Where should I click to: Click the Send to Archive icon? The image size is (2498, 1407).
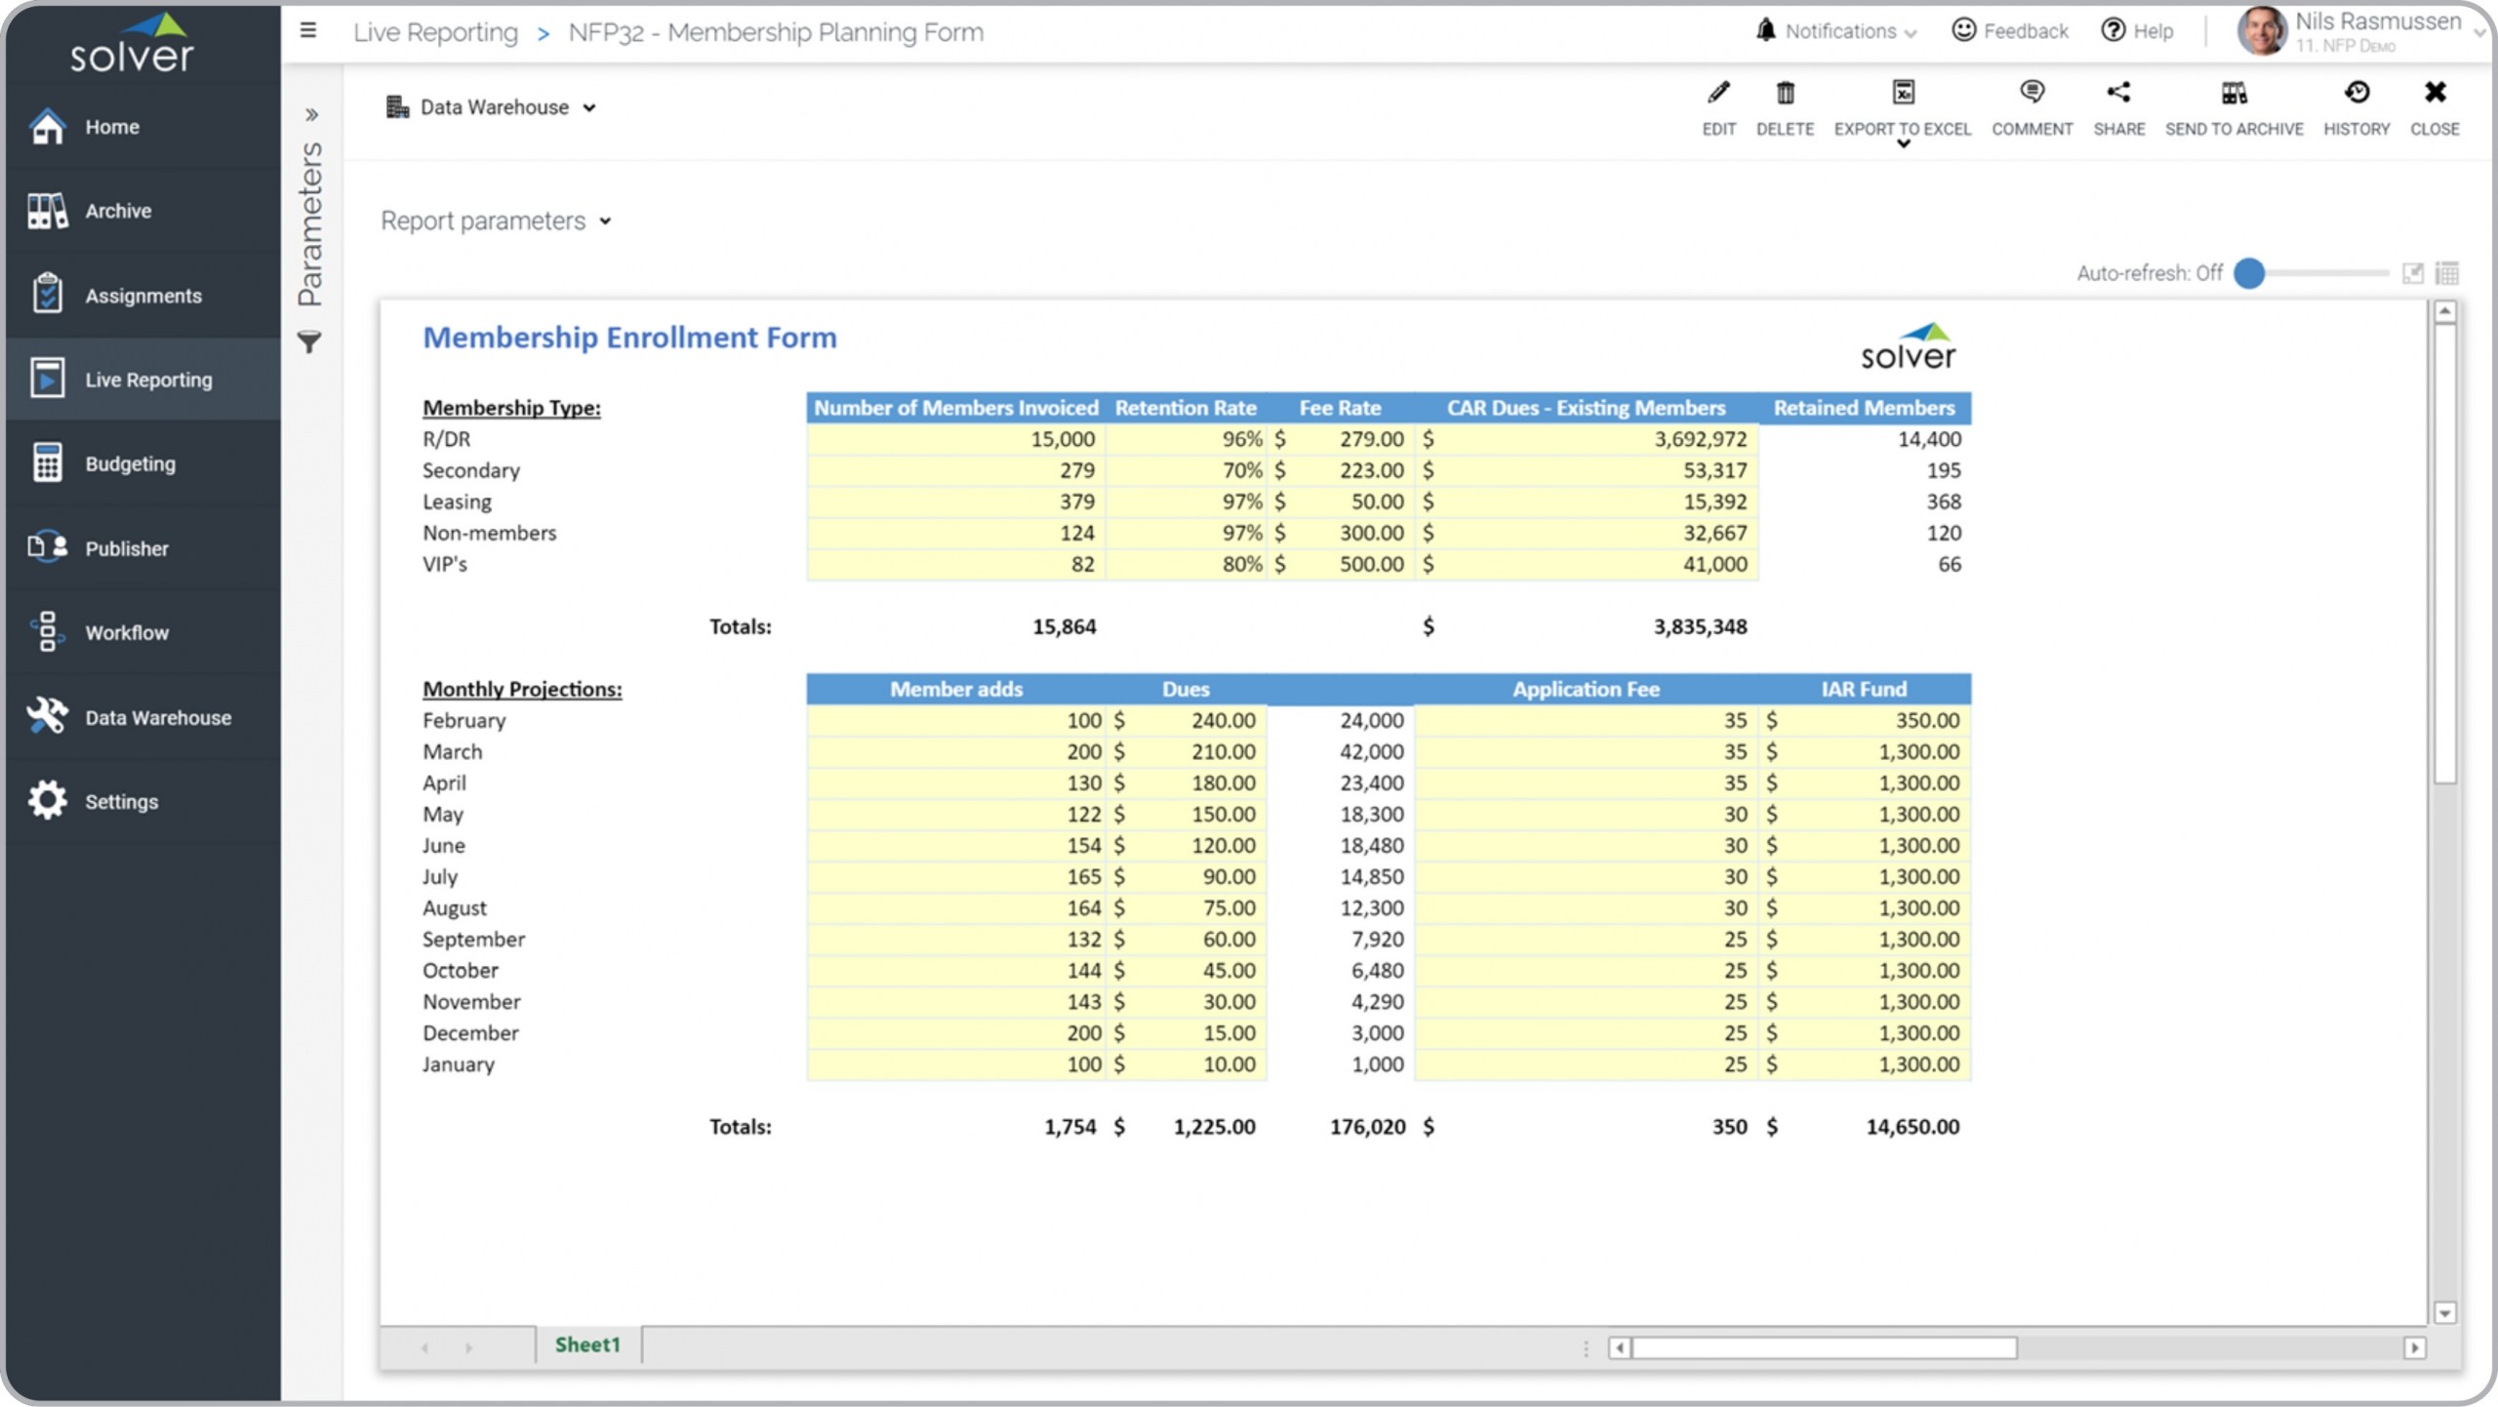[2234, 94]
